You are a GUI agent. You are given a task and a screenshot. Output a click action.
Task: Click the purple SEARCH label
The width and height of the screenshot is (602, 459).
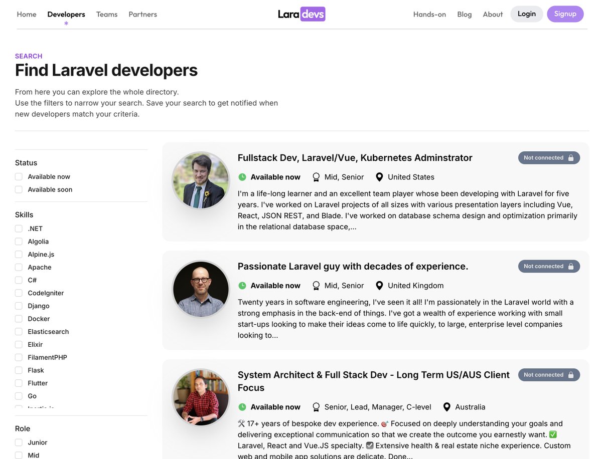29,56
